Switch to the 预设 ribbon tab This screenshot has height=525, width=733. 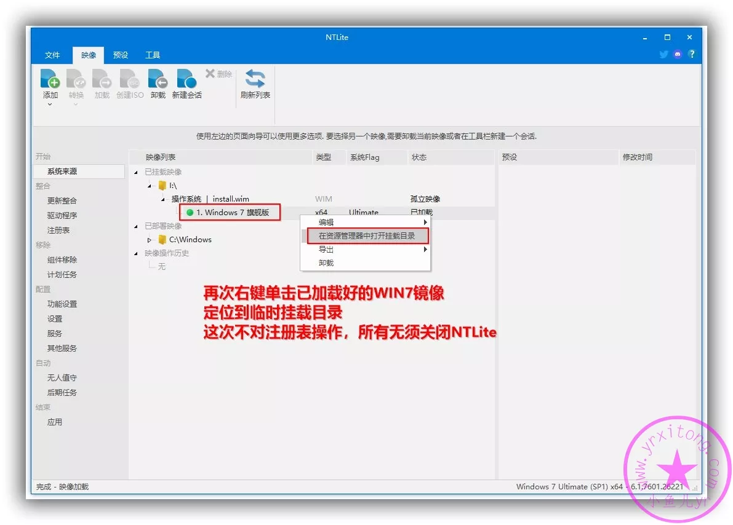pyautogui.click(x=121, y=55)
